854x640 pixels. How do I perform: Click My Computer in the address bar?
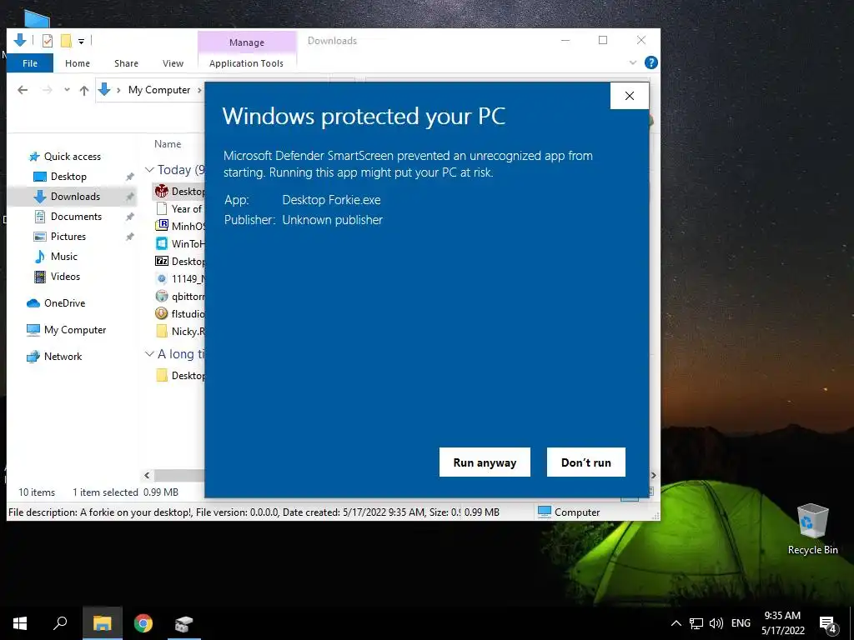159,90
